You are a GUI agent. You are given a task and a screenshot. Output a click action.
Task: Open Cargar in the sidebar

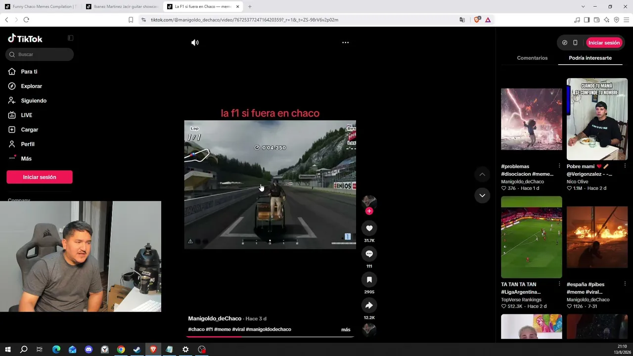pos(30,130)
